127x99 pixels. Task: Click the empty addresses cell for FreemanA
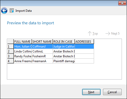[x=84, y=61]
